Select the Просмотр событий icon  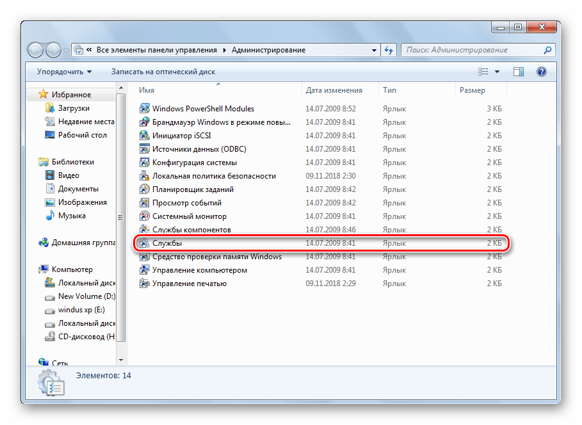click(144, 203)
